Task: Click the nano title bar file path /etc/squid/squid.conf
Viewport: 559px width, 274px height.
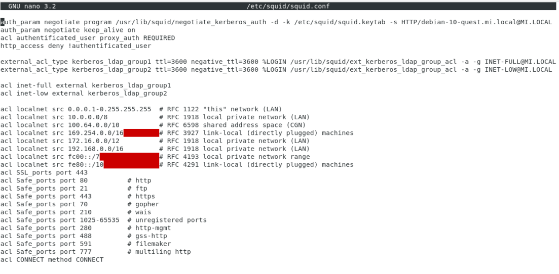Action: (x=288, y=6)
